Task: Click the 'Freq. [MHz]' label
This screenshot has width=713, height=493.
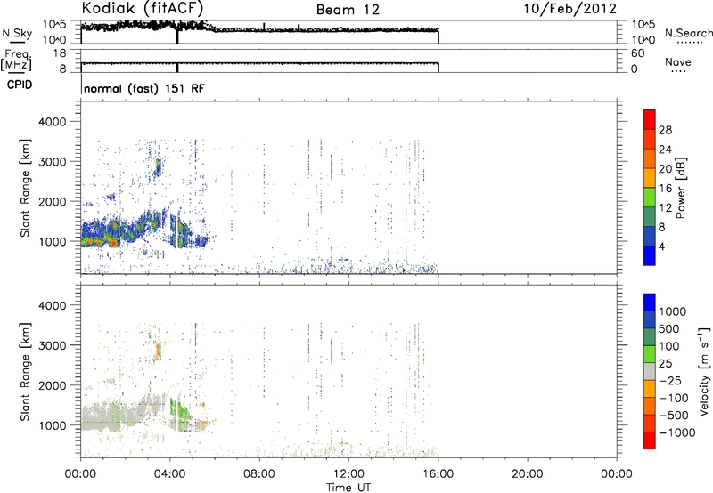Action: pyautogui.click(x=16, y=60)
